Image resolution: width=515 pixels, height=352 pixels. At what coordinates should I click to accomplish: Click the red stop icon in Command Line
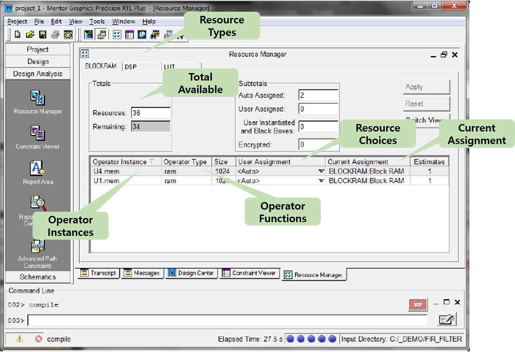pyautogui.click(x=418, y=305)
